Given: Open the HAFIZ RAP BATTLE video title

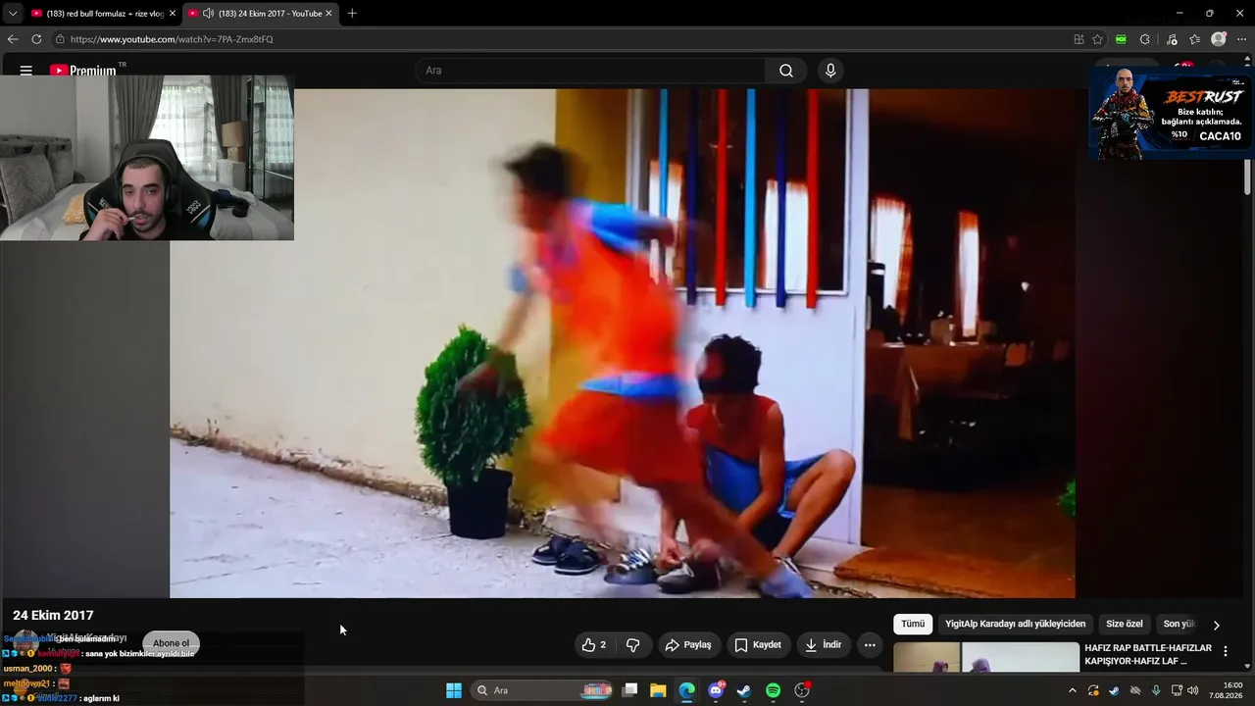Looking at the screenshot, I should (1148, 655).
